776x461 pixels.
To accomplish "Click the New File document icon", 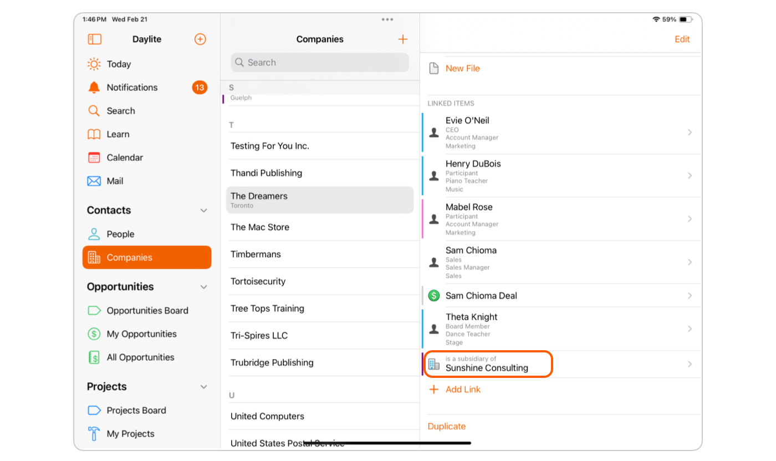I will (434, 69).
